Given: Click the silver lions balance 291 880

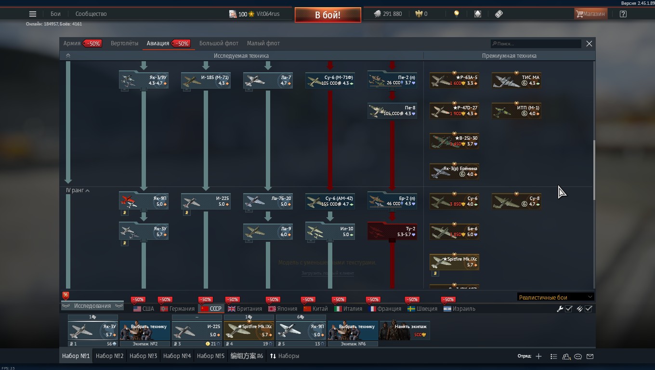Looking at the screenshot, I should click(388, 14).
